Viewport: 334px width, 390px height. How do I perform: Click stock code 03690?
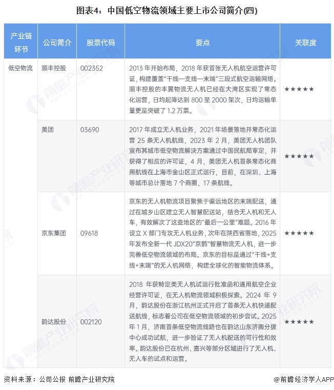pos(90,130)
